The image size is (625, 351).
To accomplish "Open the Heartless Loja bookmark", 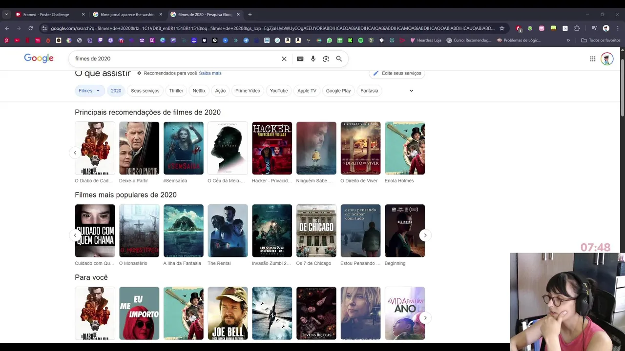I will pos(425,40).
